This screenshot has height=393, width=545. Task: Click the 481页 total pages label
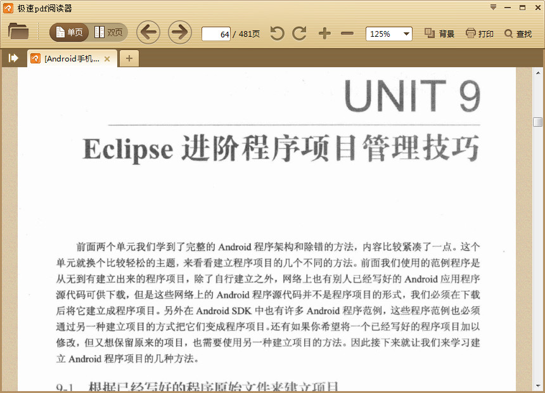point(249,34)
